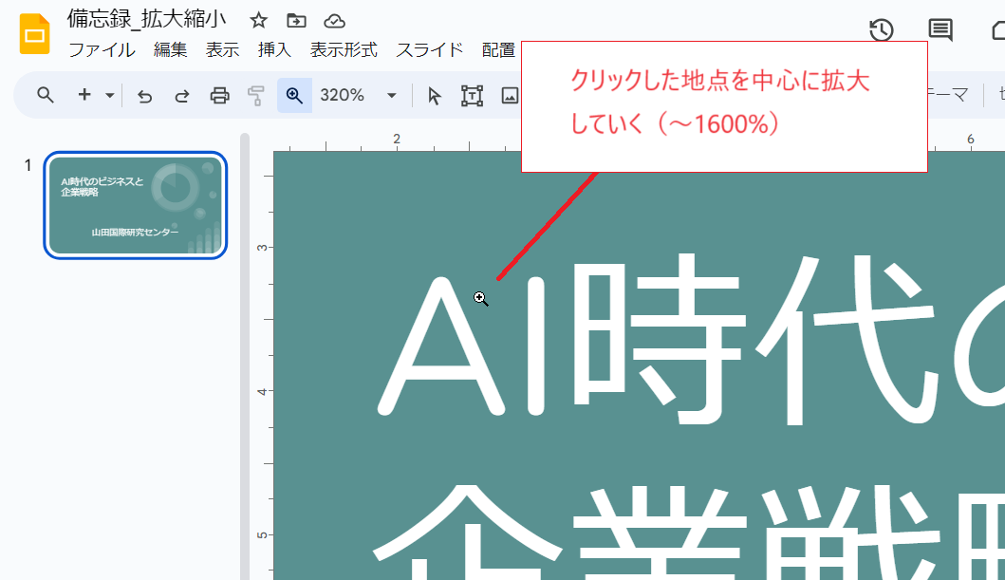
Task: Click the paint format roller icon
Action: (x=255, y=96)
